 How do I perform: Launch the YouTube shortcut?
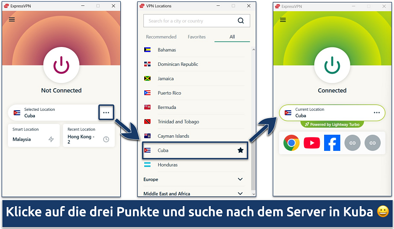[312, 143]
